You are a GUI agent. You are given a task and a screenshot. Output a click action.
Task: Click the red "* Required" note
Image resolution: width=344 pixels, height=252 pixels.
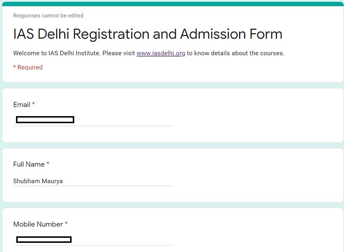(x=28, y=67)
